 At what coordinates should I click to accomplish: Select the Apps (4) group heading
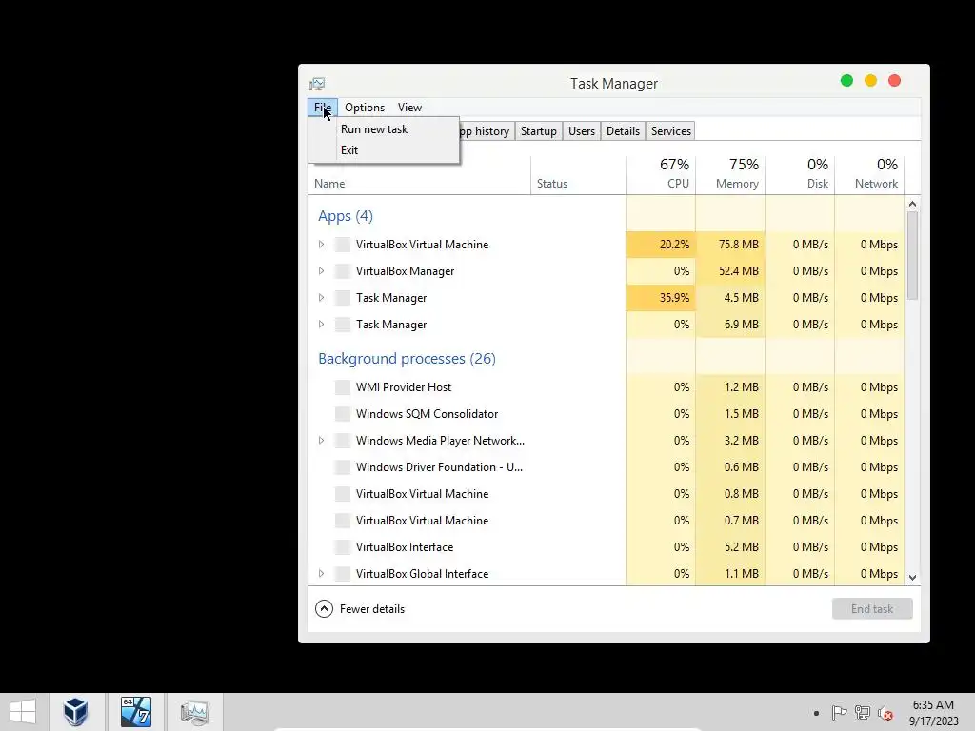point(346,216)
